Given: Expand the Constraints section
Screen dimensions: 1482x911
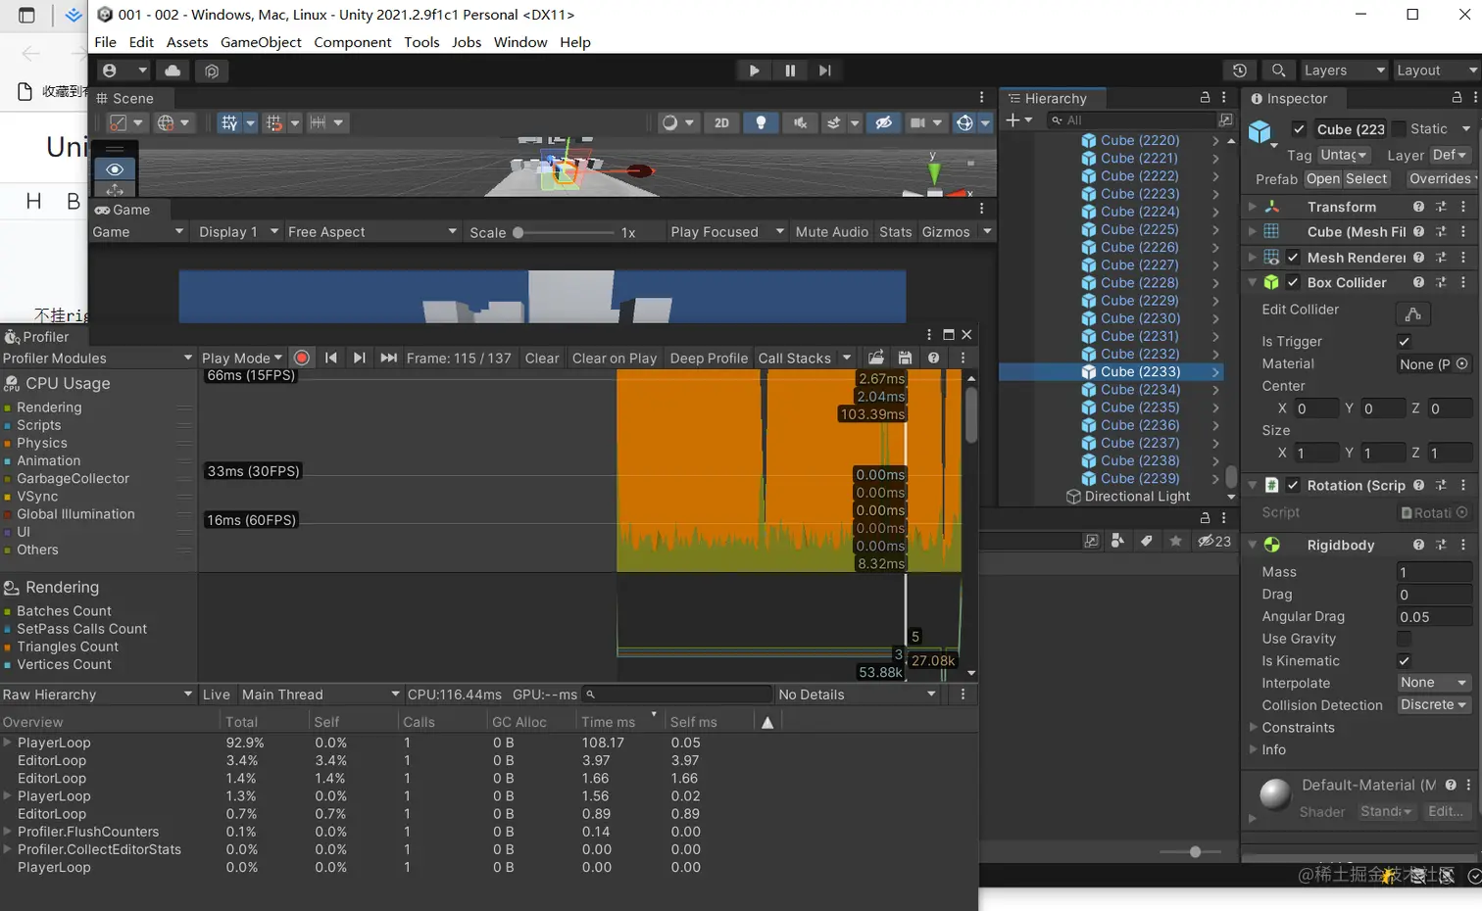Looking at the screenshot, I should click(1254, 728).
